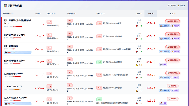Click the 主升浪 tag in the +13.6 row
Viewport: 189px width, 106px height.
[x=163, y=103]
